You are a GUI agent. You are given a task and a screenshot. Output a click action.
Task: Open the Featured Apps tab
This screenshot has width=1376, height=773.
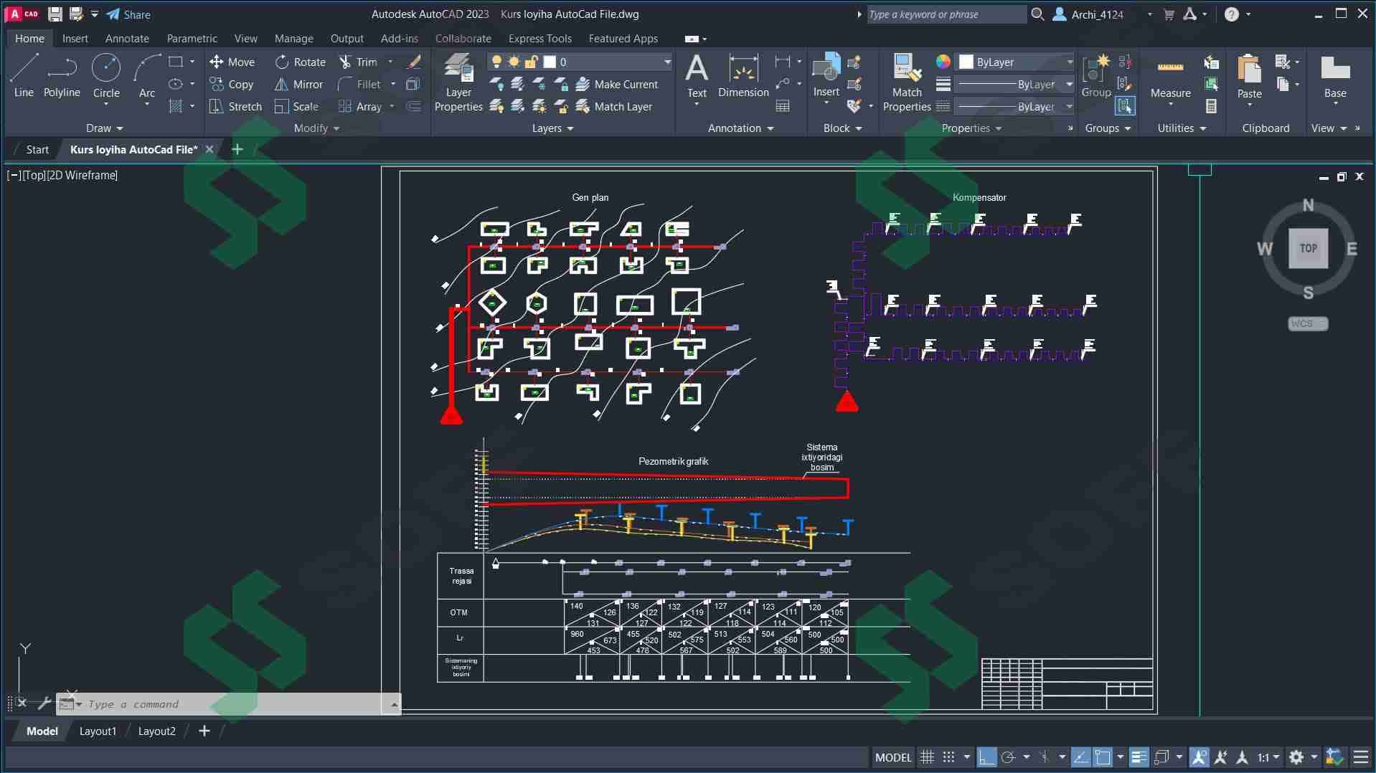tap(623, 39)
